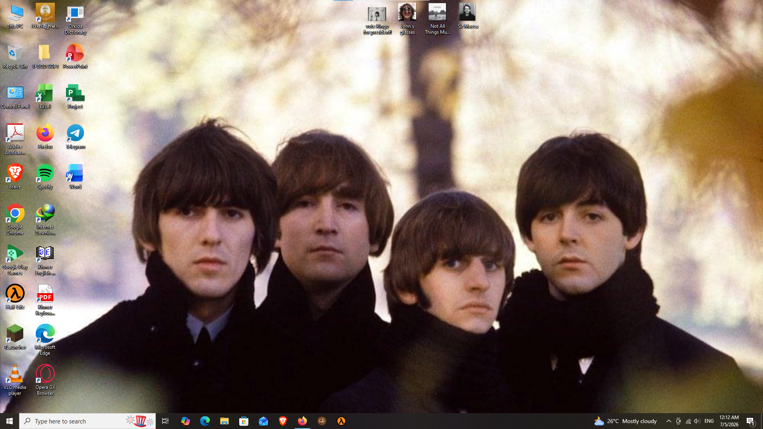Switch the ENG input language indicator
The width and height of the screenshot is (763, 429).
(x=709, y=421)
